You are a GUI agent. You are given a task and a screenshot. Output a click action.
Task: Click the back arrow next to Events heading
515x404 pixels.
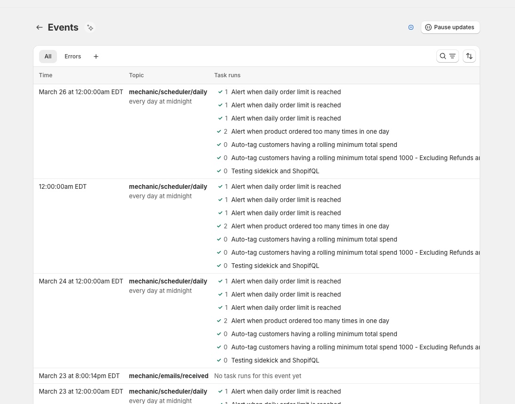coord(40,27)
